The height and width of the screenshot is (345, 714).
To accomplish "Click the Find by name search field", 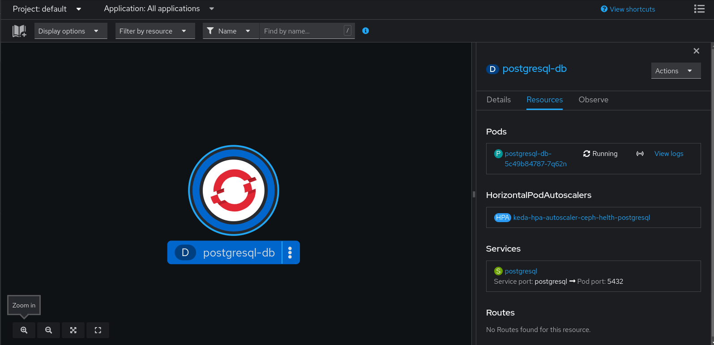I will point(302,31).
